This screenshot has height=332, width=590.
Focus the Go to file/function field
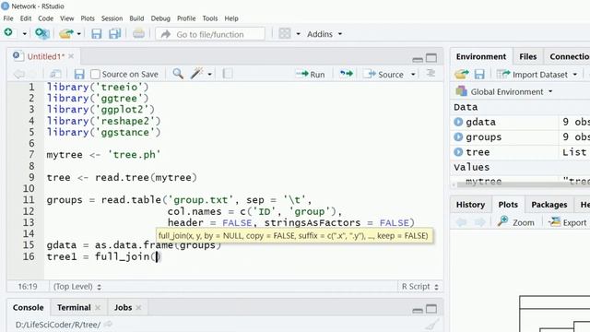[210, 34]
